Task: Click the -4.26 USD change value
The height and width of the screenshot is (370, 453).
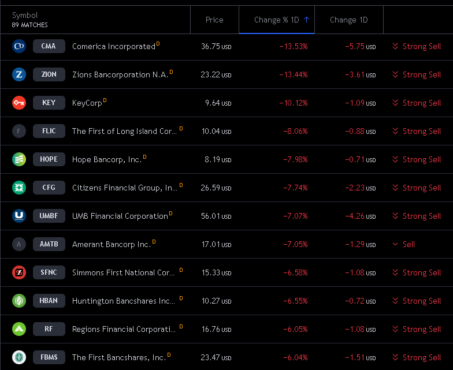Action: (361, 216)
